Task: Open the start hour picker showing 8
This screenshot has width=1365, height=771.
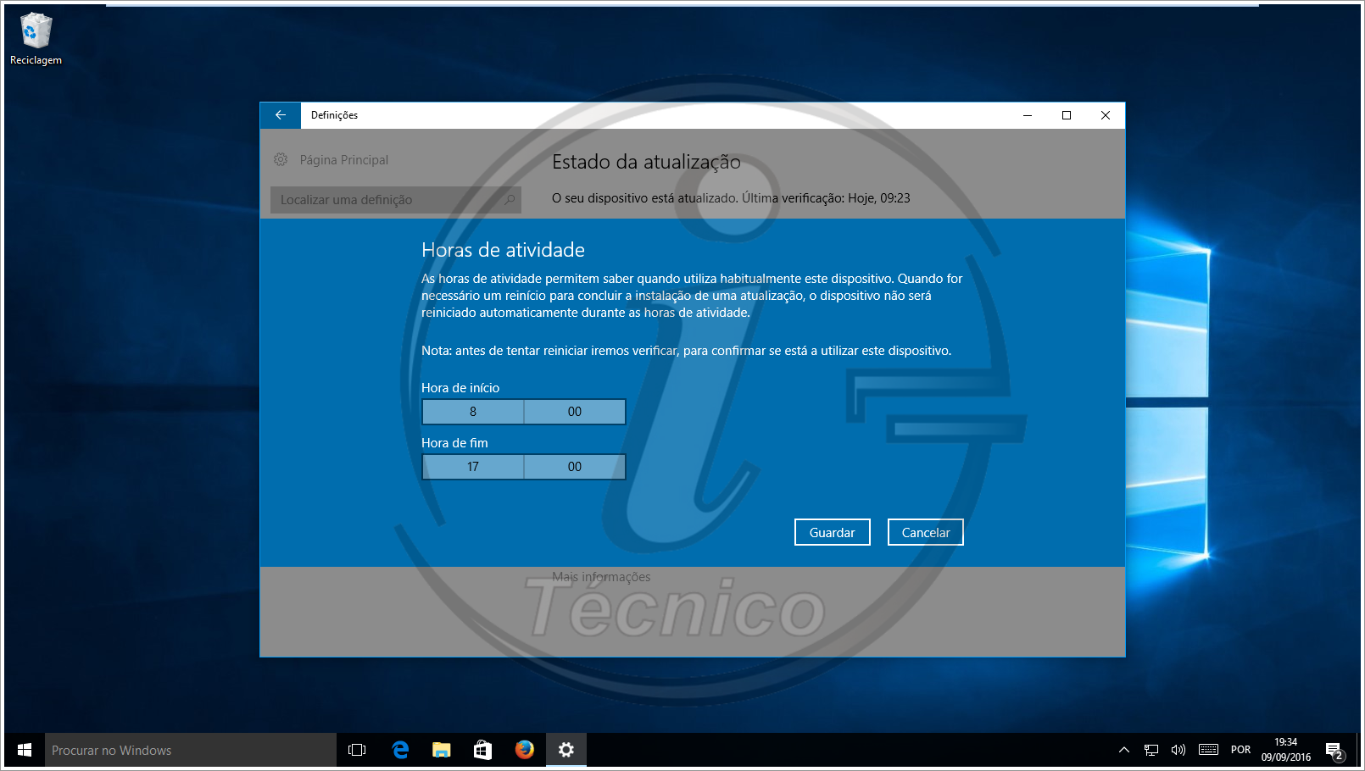Action: (x=473, y=412)
